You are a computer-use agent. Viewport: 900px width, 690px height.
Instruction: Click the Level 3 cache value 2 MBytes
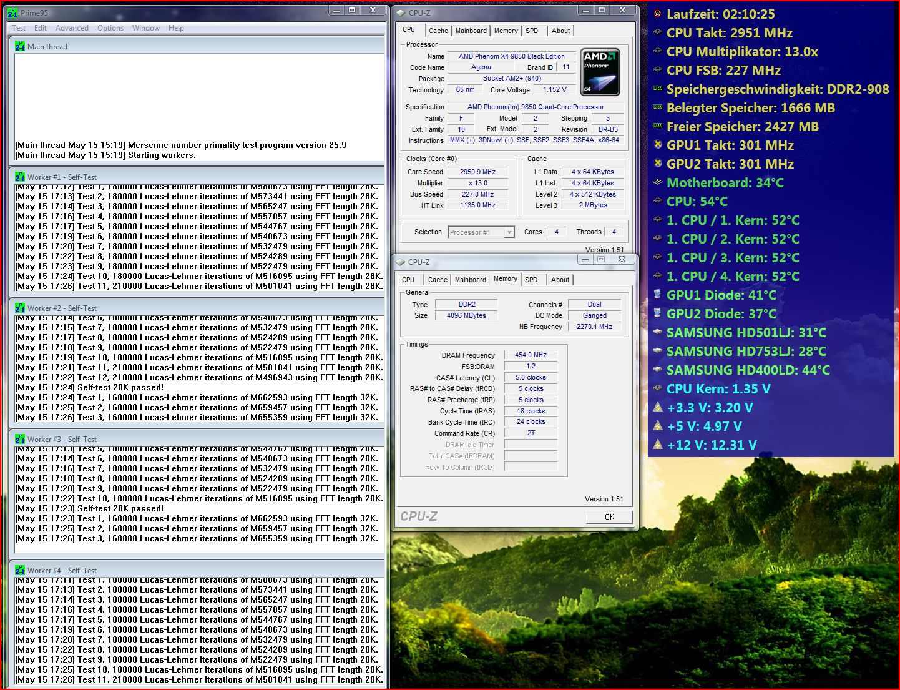point(592,205)
